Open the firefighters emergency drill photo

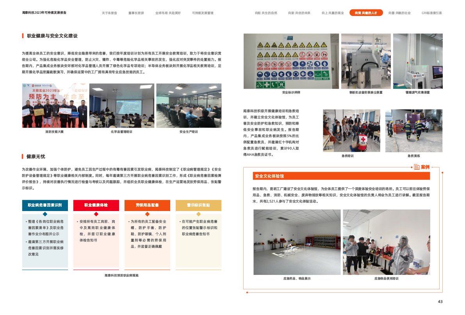coord(413,130)
